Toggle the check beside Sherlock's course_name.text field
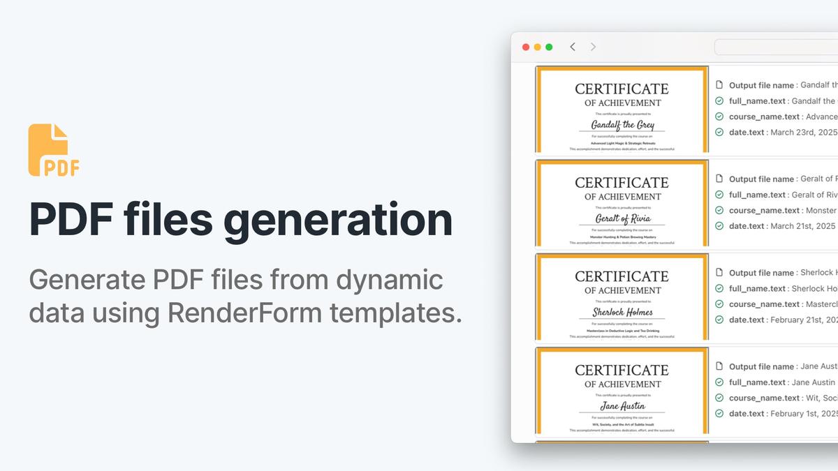This screenshot has width=838, height=471. (719, 304)
